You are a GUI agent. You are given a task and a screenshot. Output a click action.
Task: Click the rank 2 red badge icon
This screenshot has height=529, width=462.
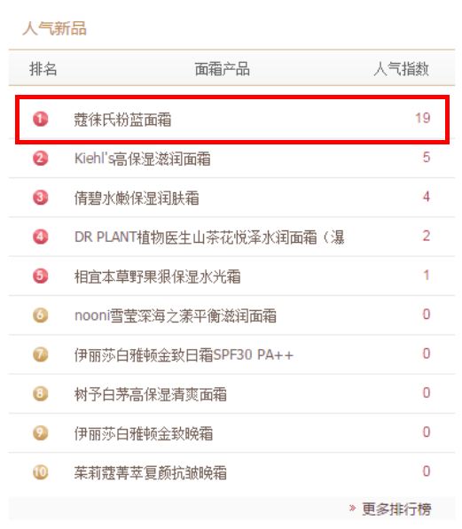(40, 158)
